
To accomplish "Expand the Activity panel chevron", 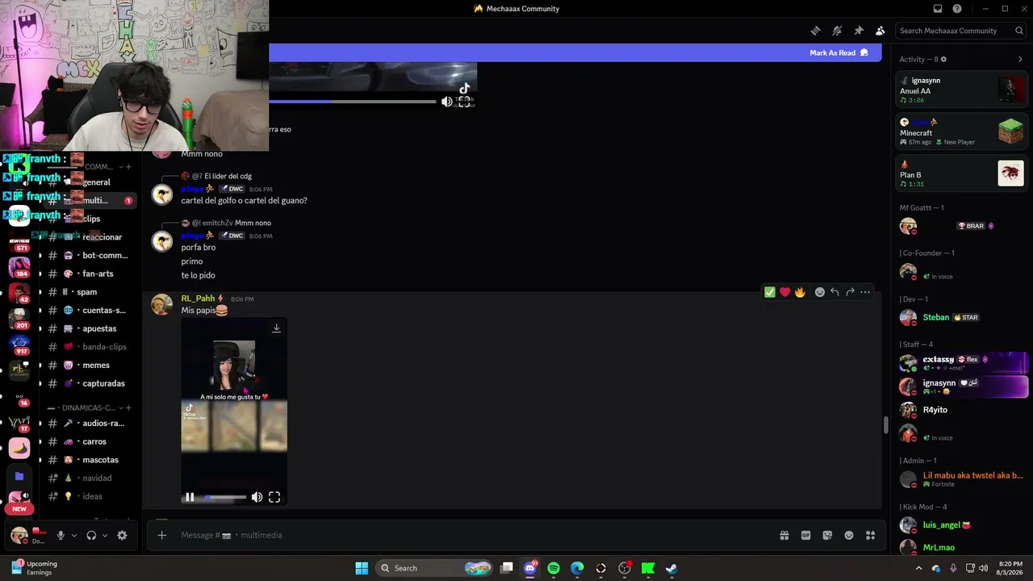I will click(1020, 60).
